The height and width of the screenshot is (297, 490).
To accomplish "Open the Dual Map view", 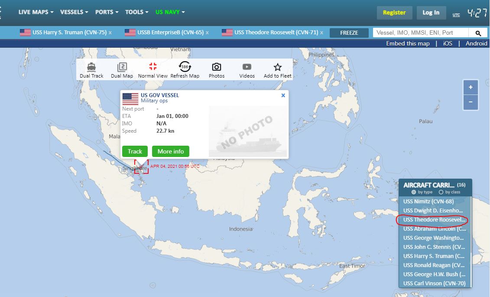I will tap(122, 70).
